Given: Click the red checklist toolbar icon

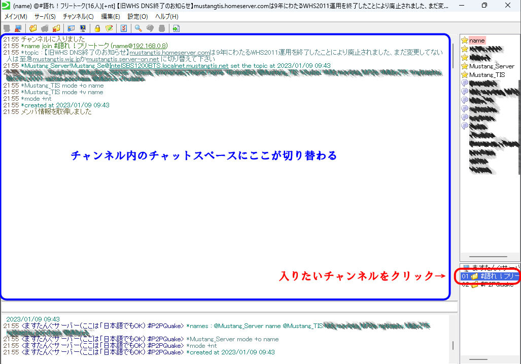Looking at the screenshot, I should click(123, 28).
